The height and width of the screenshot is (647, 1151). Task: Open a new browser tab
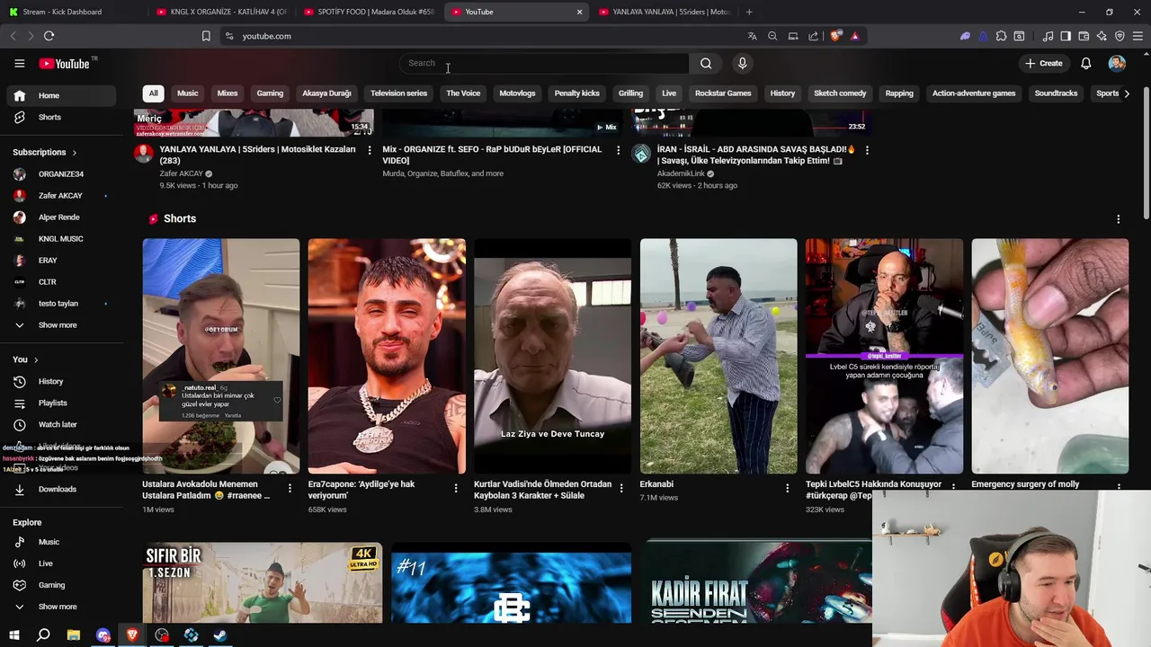(x=749, y=12)
